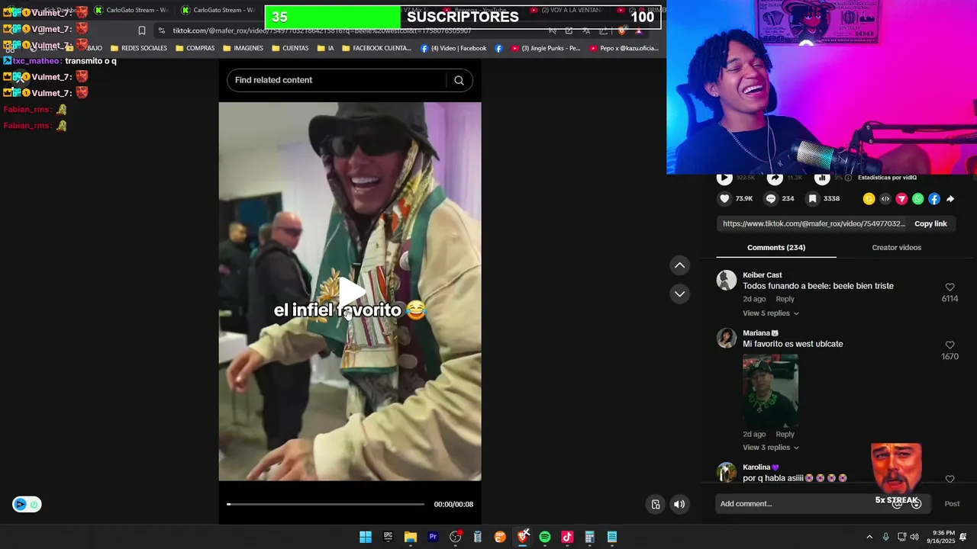Open comments via the speech bubble icon

click(771, 198)
